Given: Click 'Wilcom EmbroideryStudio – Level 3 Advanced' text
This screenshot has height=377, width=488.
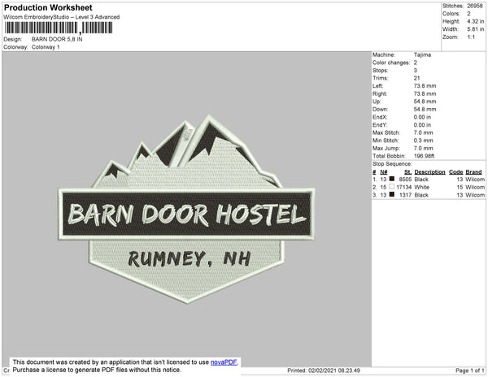Looking at the screenshot, I should [x=62, y=17].
